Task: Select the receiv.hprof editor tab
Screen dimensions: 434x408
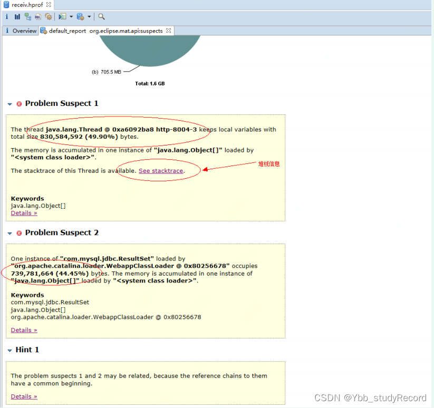Action: pyautogui.click(x=27, y=5)
